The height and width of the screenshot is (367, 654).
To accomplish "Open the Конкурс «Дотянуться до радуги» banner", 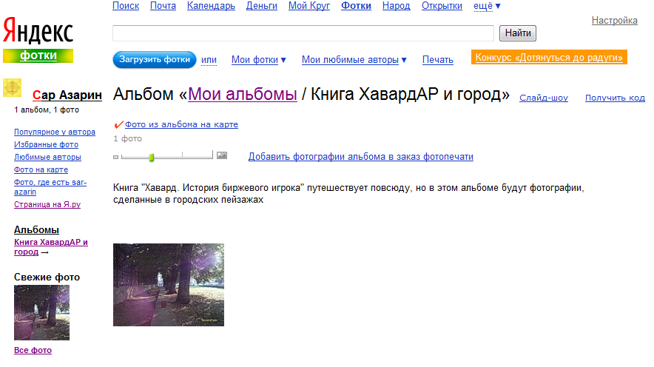I will tap(549, 58).
